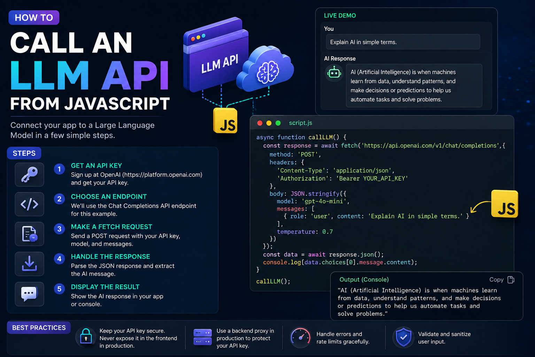Click the temperature: 0.7 code line
Viewport: 535px width, 357px height.
pos(305,232)
